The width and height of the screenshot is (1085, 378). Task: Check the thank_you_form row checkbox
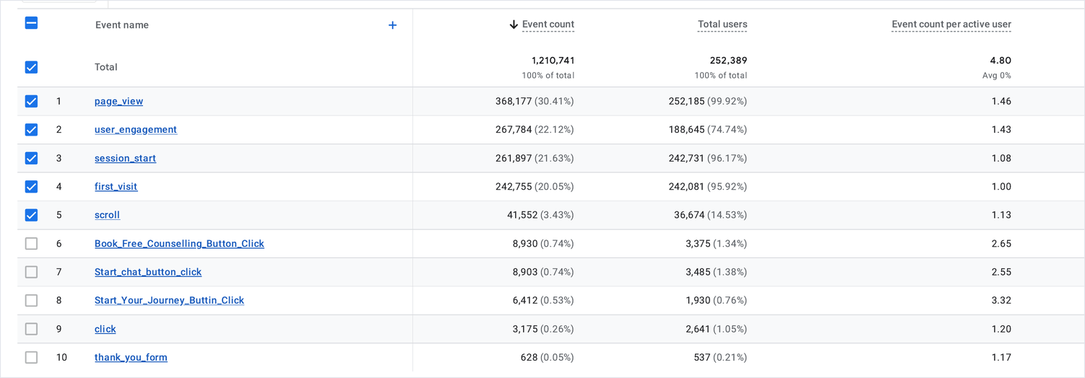[x=31, y=357]
